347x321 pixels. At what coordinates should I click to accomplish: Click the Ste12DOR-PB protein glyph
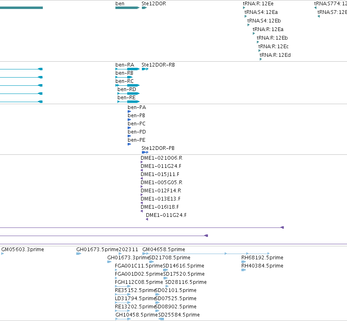click(x=145, y=152)
